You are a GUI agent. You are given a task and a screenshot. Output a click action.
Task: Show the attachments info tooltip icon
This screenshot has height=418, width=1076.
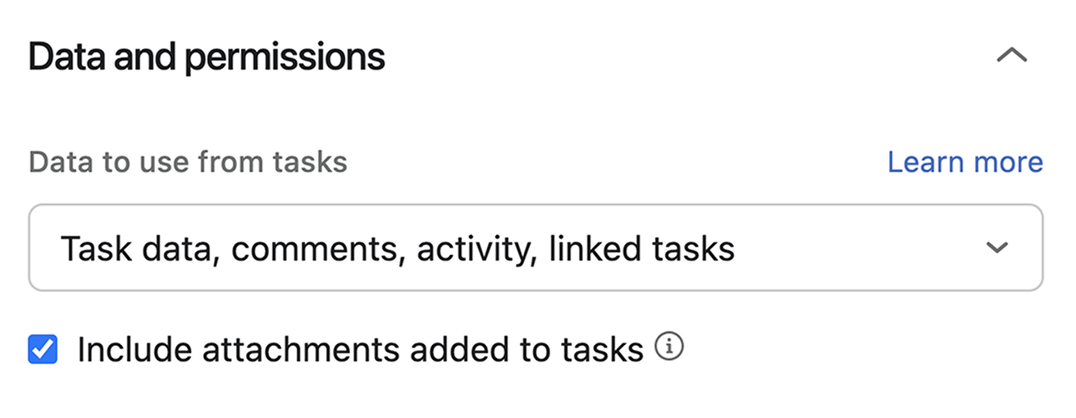669,349
